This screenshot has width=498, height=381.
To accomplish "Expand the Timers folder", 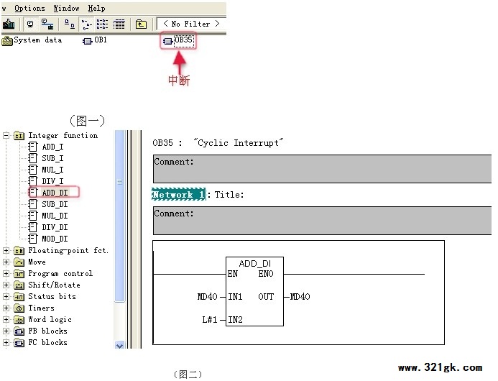I will pos(6,308).
